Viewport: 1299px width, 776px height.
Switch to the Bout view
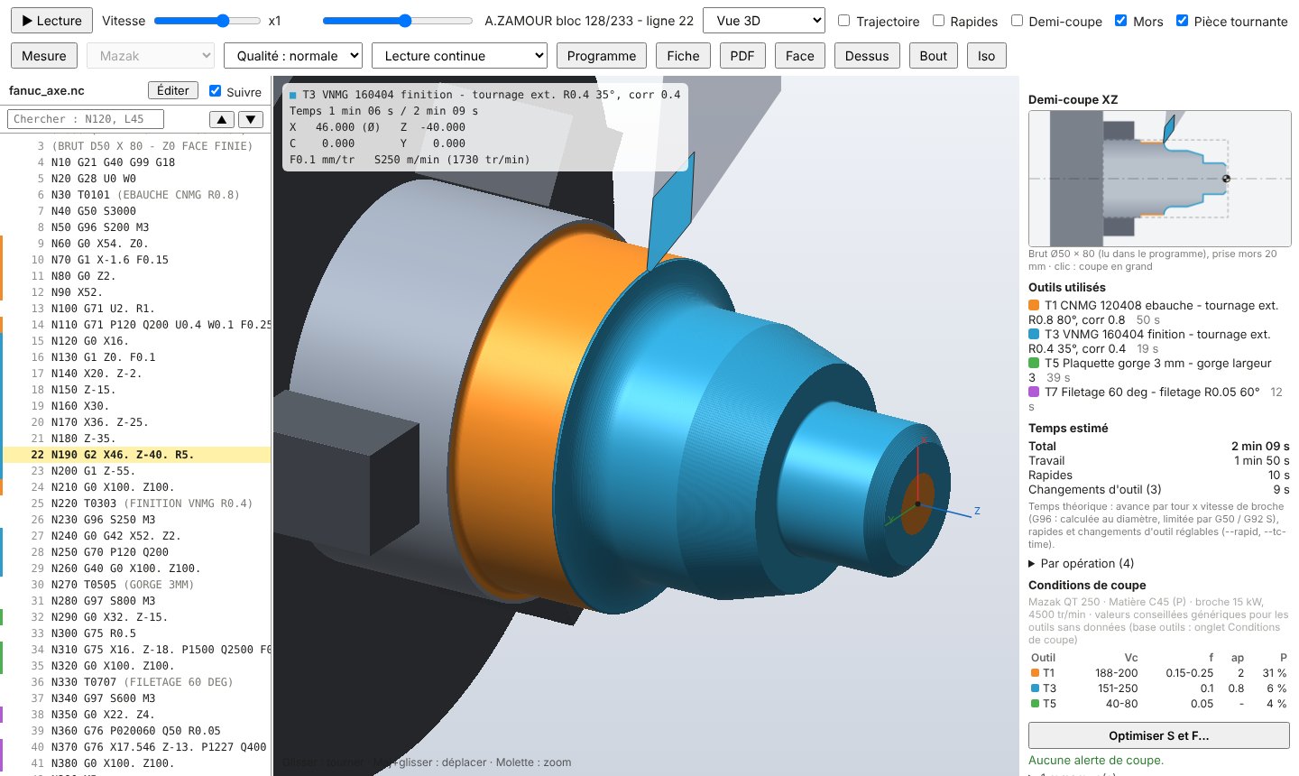point(934,56)
